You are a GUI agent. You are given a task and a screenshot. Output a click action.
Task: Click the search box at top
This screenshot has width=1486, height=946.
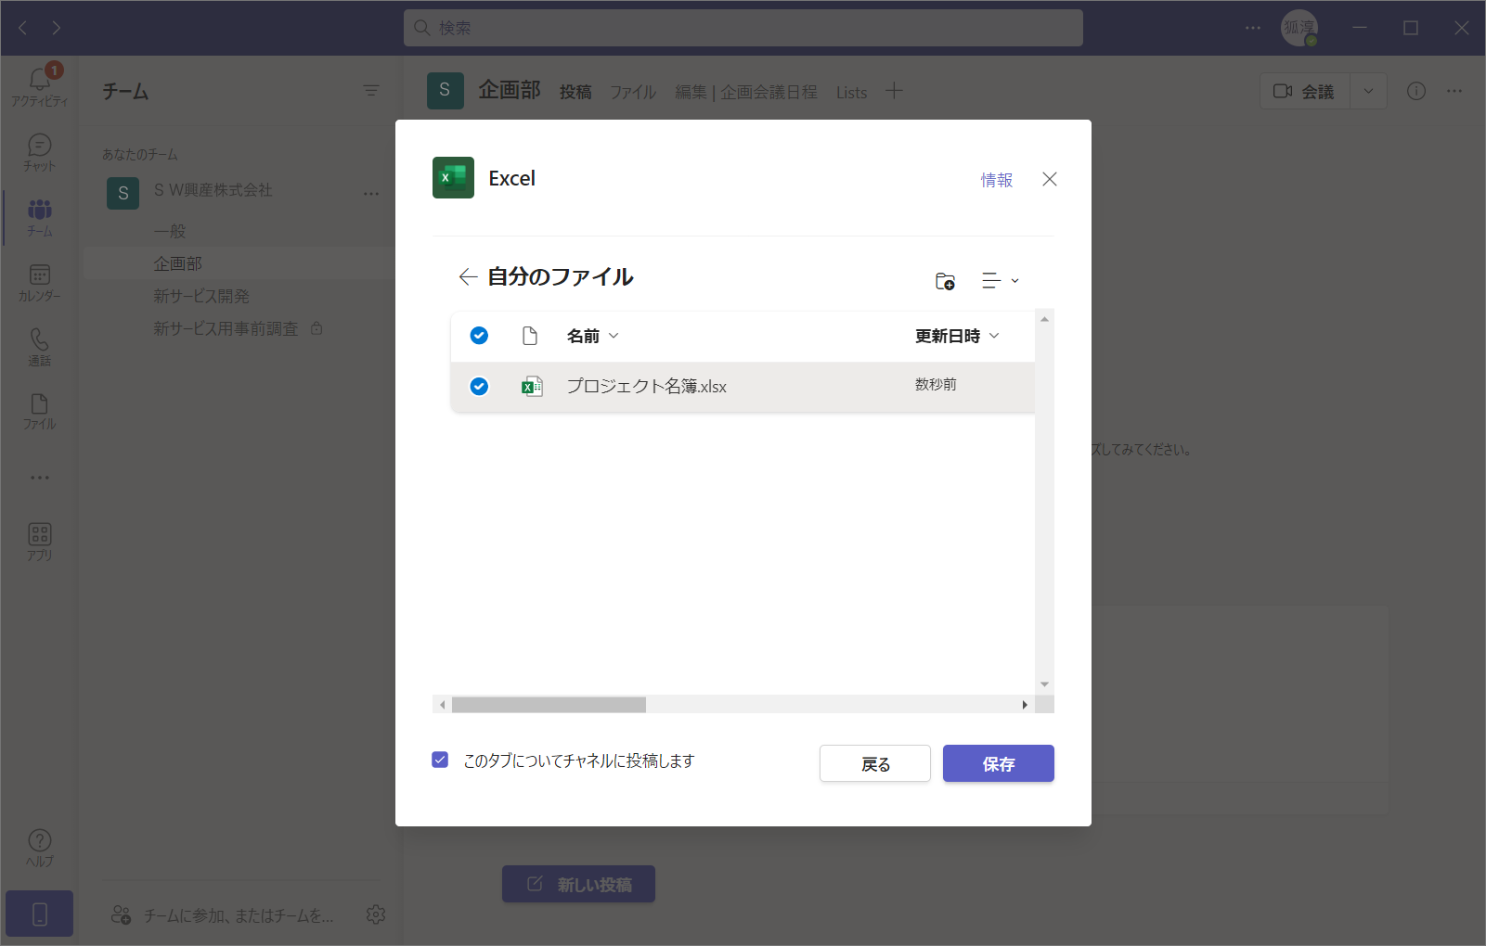click(x=743, y=28)
